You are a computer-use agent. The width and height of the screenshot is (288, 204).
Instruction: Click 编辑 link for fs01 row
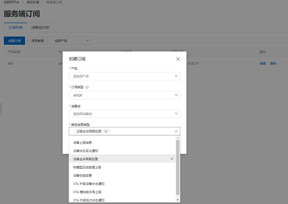[262, 63]
